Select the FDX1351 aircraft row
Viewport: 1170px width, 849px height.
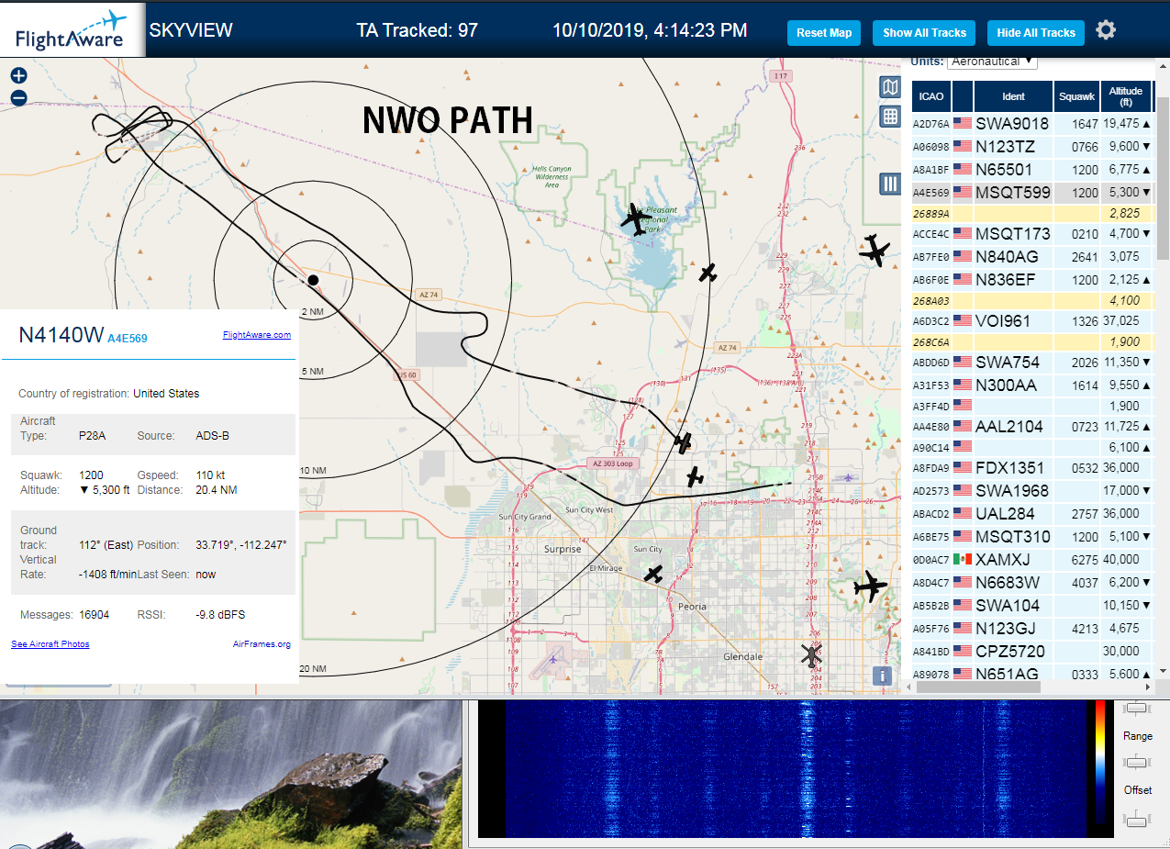pos(1031,467)
